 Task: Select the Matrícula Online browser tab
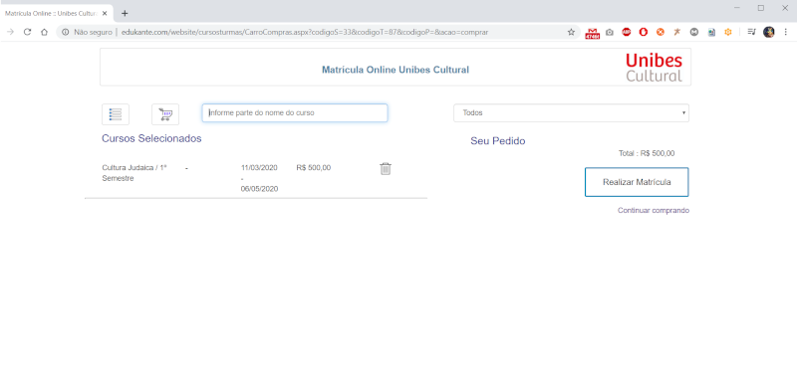point(56,13)
